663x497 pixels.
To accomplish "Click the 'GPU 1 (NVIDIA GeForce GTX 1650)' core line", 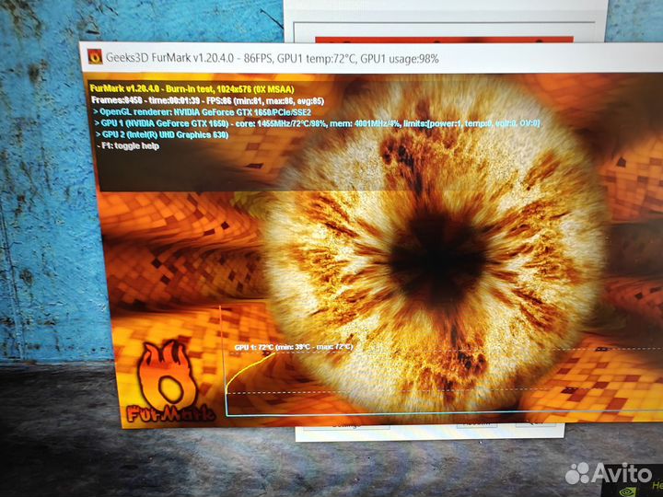I will (317, 123).
